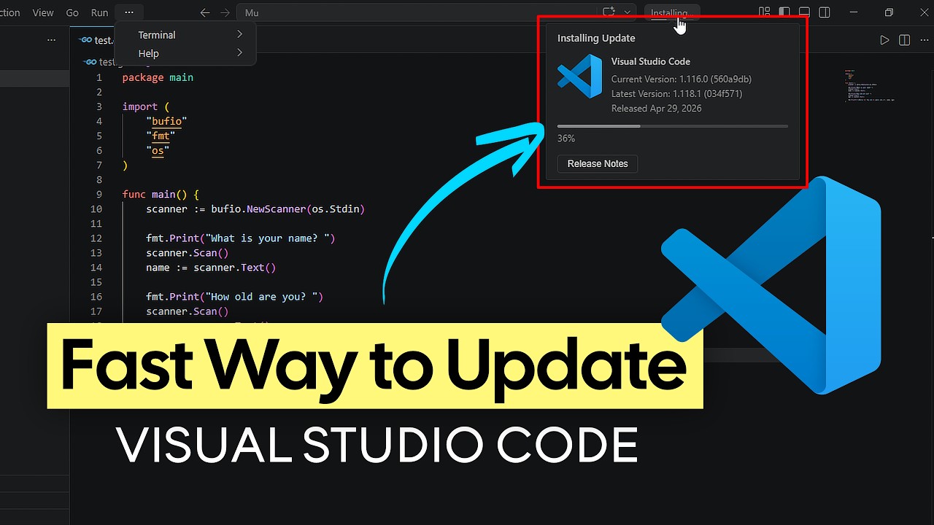Open Customize Layout icon
Image resolution: width=934 pixels, height=525 pixels.
pyautogui.click(x=764, y=12)
